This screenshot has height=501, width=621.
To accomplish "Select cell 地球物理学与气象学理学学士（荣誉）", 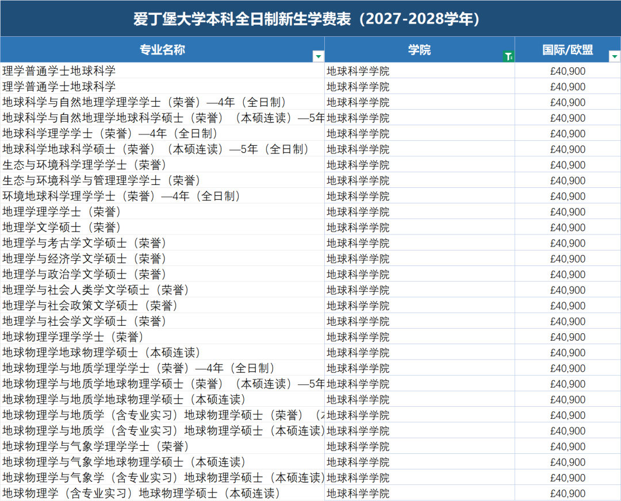I will pyautogui.click(x=162, y=446).
